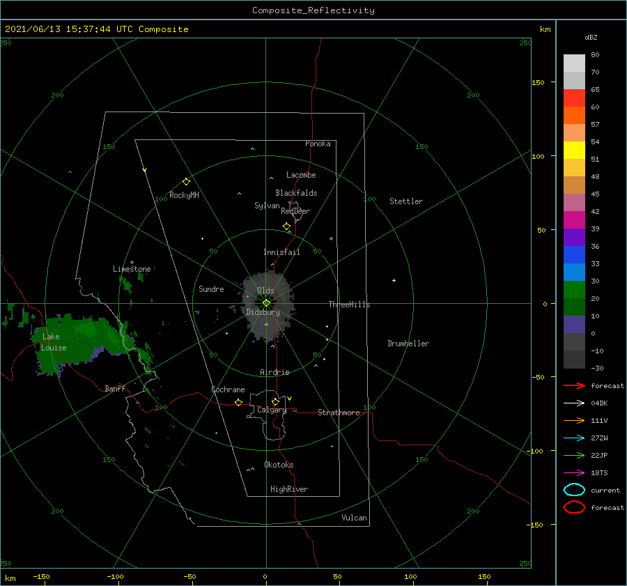Click the red 'forecast' ellipse icon

(x=574, y=507)
